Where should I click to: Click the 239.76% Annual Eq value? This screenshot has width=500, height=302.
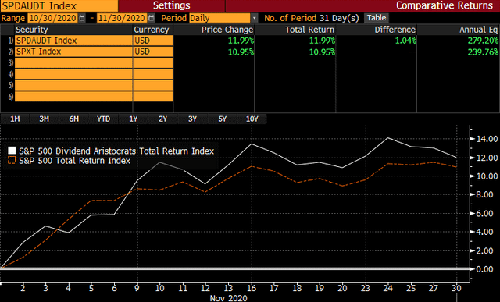(x=483, y=52)
